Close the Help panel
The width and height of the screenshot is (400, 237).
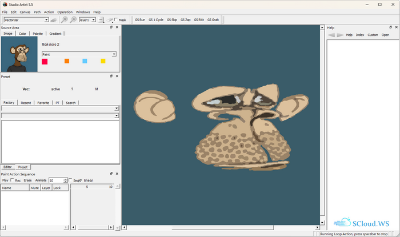click(397, 27)
